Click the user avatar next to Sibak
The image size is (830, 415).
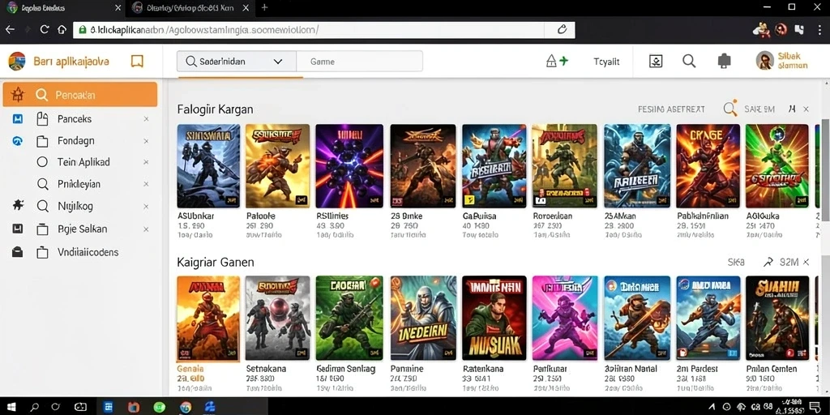tap(764, 61)
